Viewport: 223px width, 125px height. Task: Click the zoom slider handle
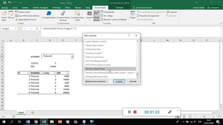pos(204,117)
